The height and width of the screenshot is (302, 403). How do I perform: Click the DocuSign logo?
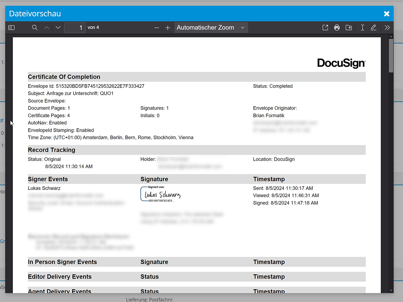(x=341, y=63)
